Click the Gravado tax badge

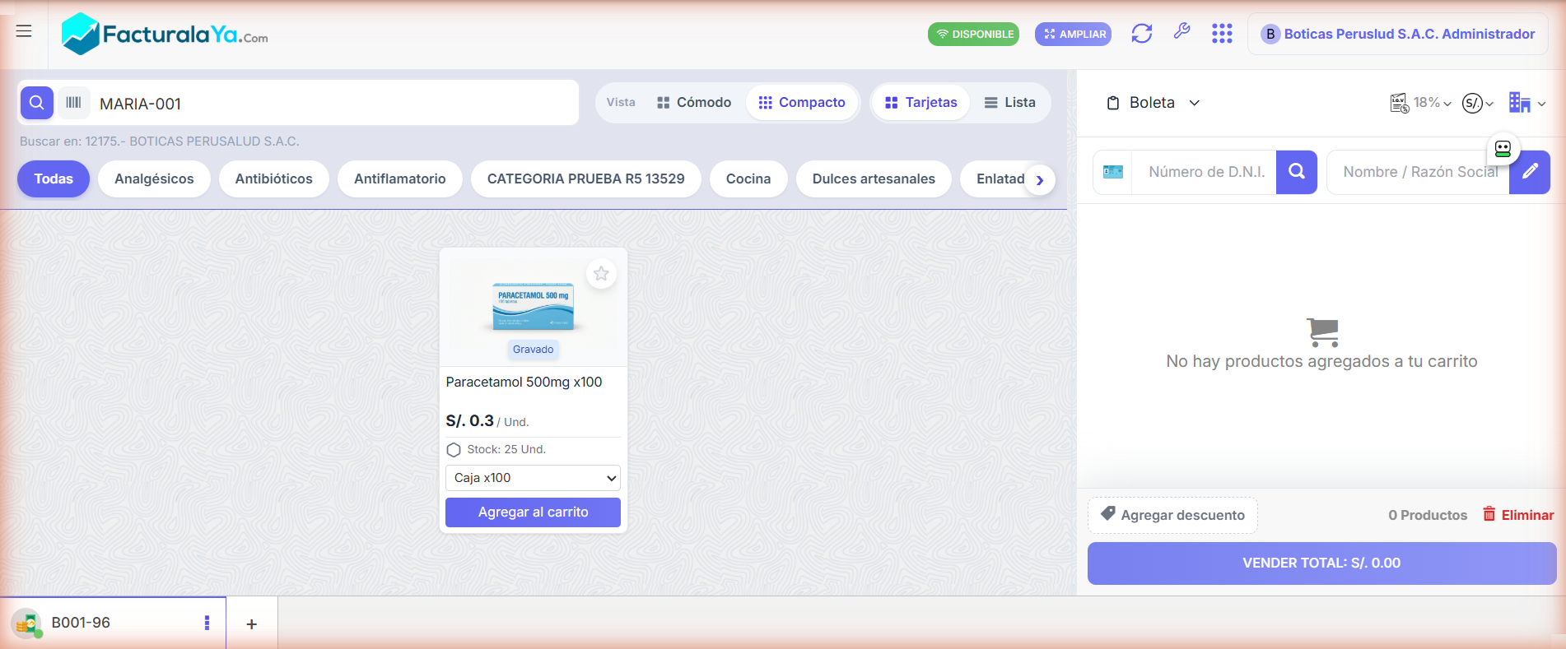(x=534, y=350)
